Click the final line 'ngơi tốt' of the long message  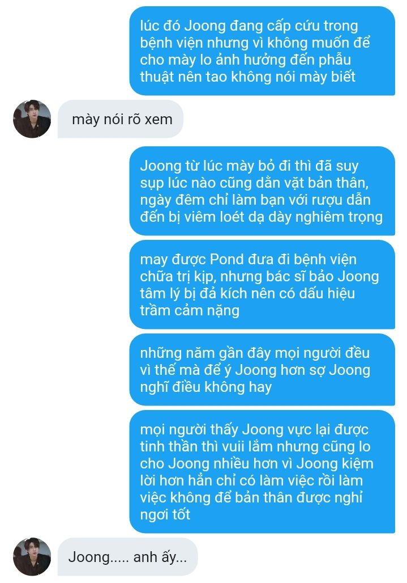165,514
